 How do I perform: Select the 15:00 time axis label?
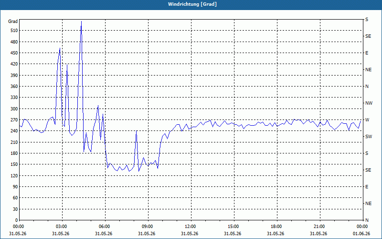(x=234, y=227)
